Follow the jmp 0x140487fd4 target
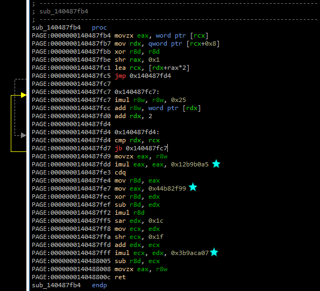 [x=150, y=76]
